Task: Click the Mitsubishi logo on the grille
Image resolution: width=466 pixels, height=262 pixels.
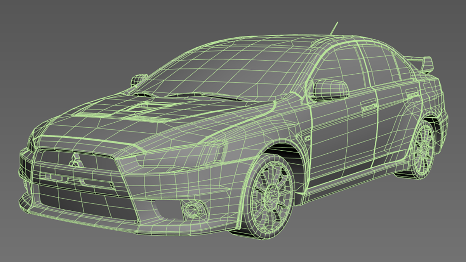Action: pos(74,160)
